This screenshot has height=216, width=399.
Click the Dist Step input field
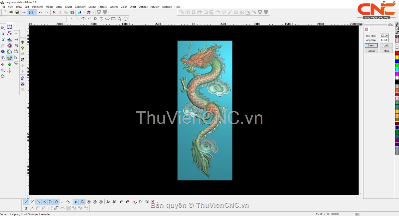pyautogui.click(x=384, y=36)
